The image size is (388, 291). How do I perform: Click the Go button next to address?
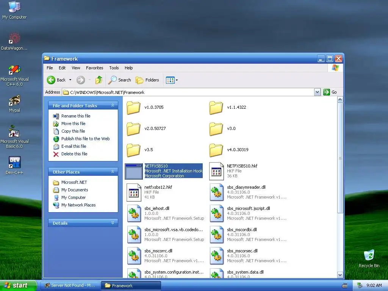click(330, 92)
